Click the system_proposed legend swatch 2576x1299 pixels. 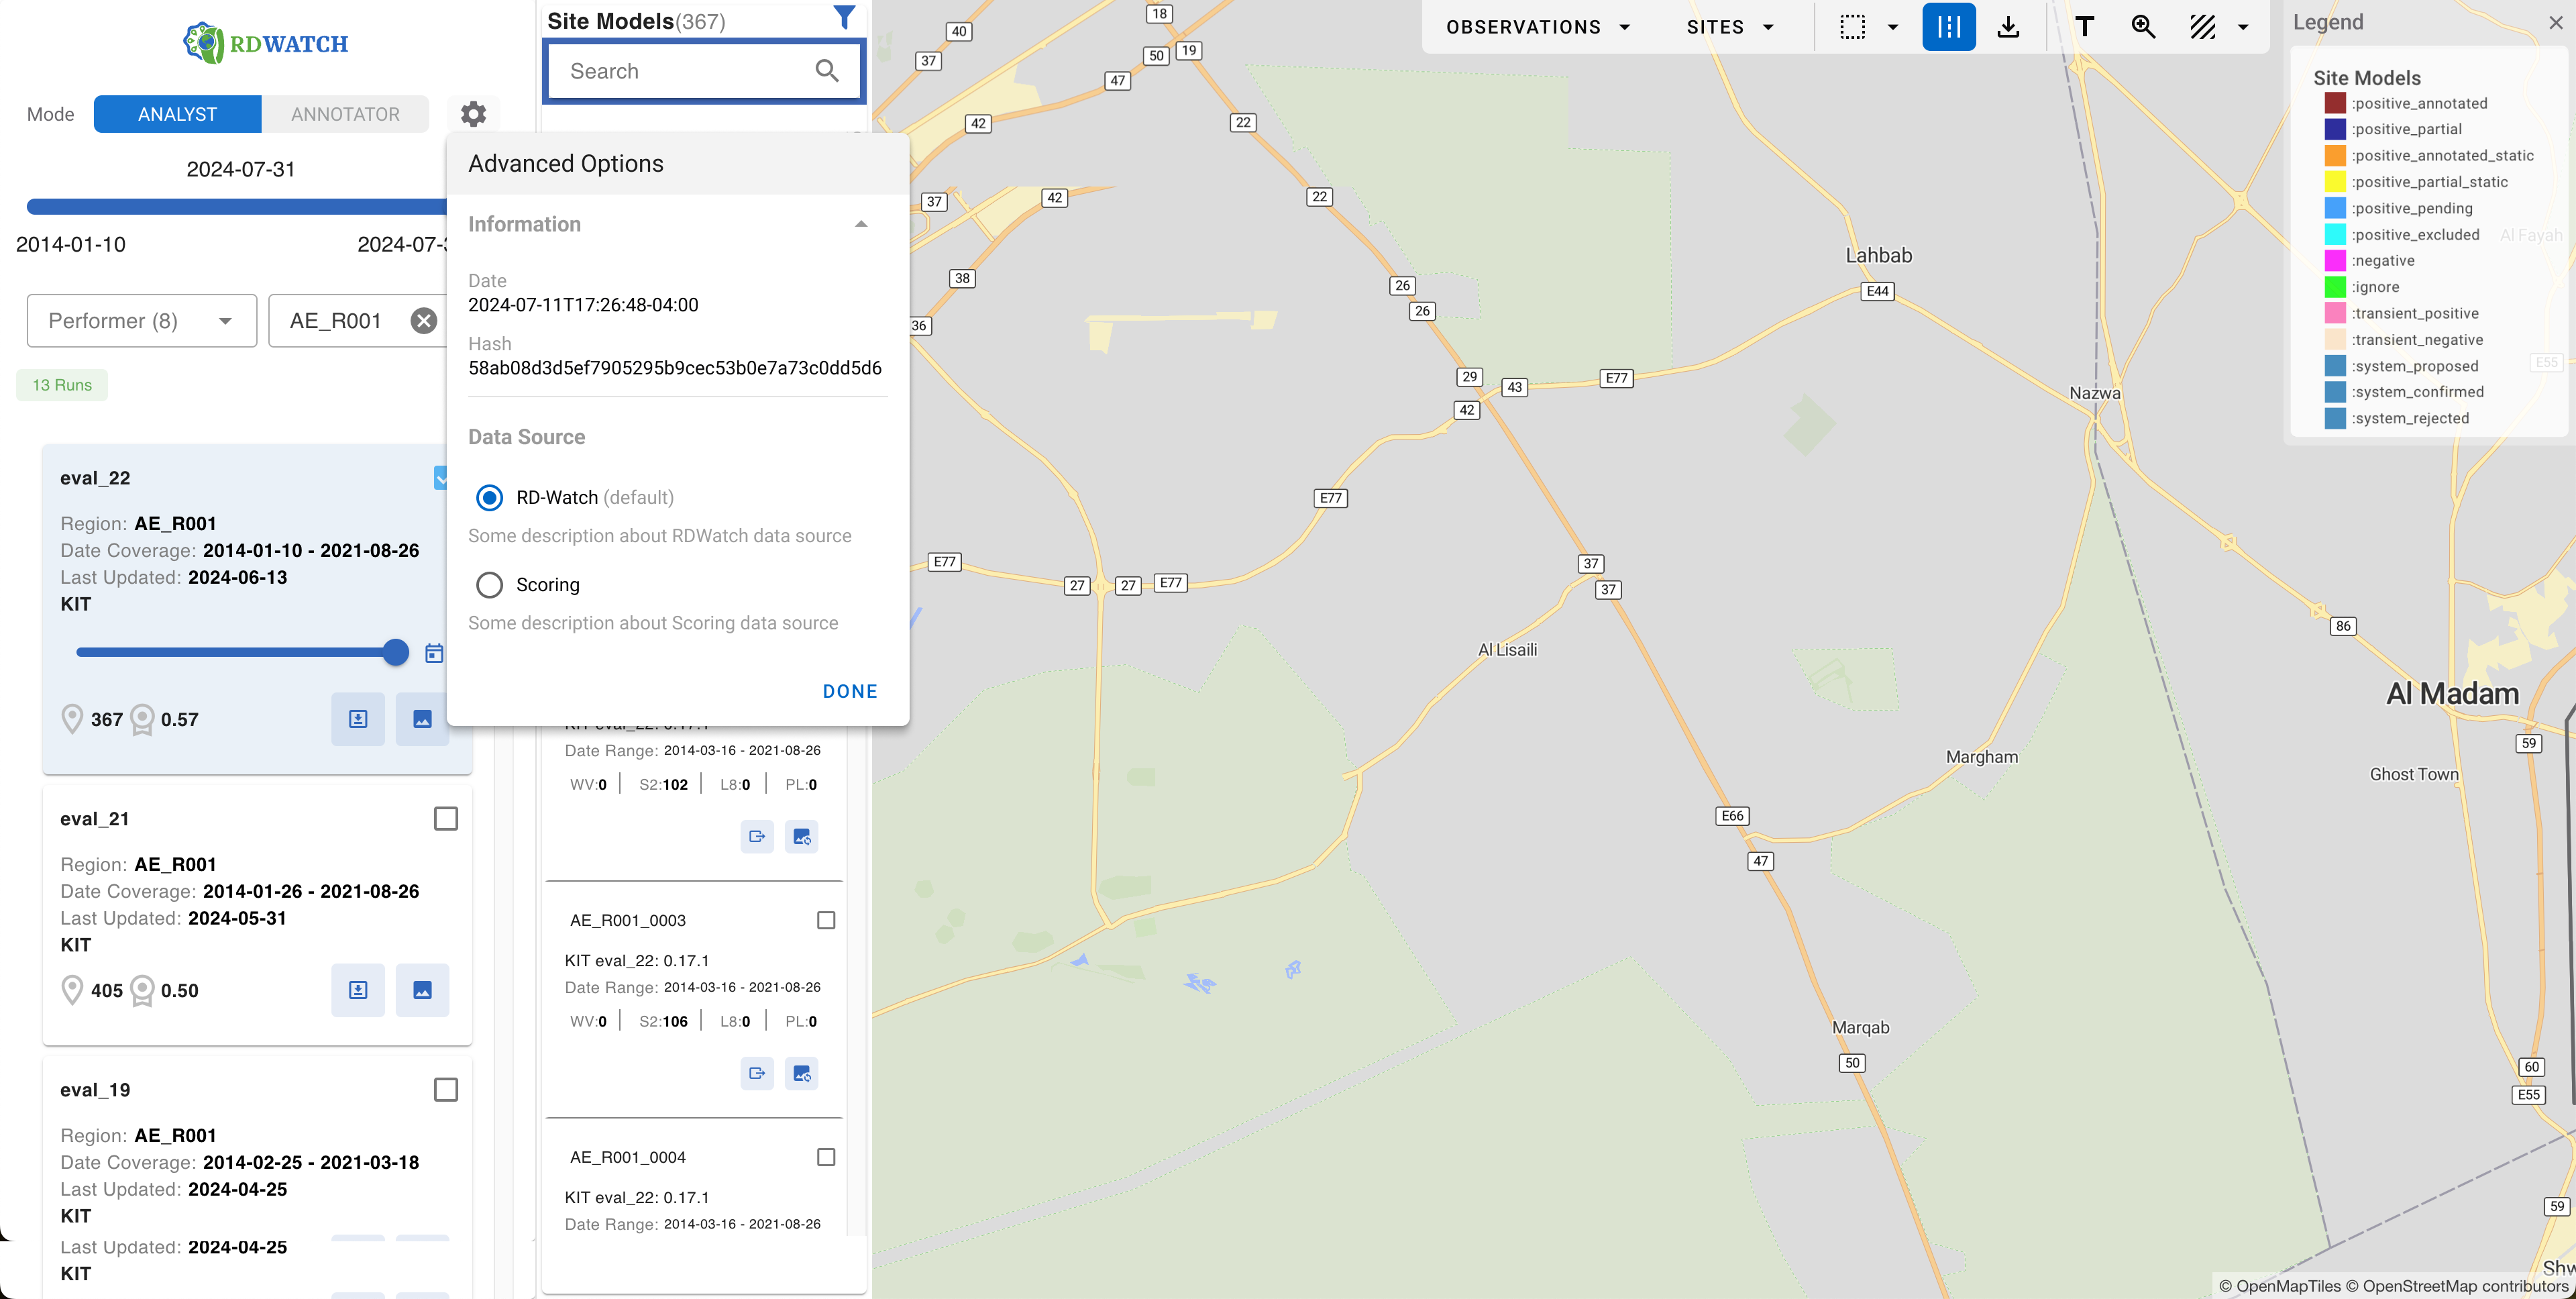pos(2335,366)
